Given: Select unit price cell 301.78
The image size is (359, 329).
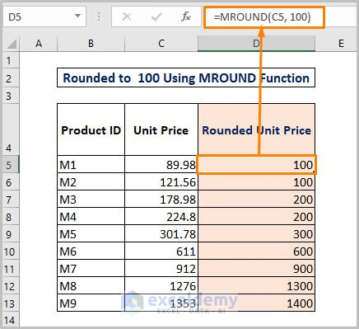Looking at the screenshot, I should pyautogui.click(x=161, y=233).
